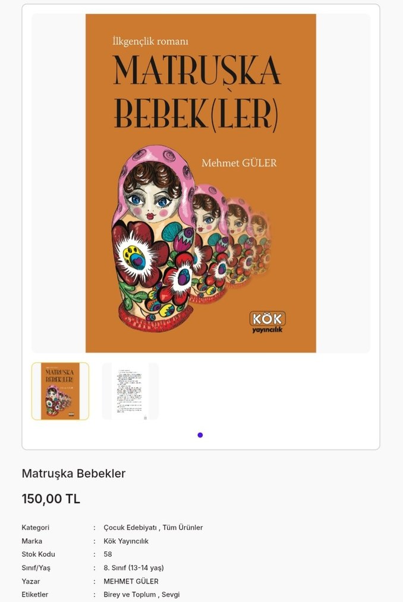Click the stock code value 58
This screenshot has width=403, height=602.
(108, 554)
